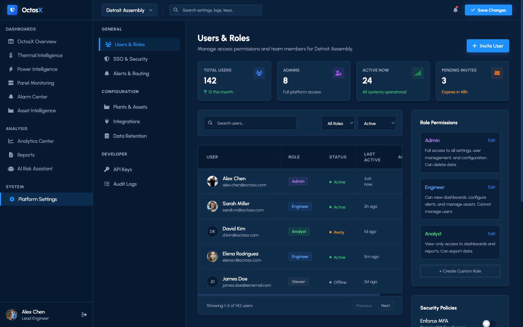
Task: Click the LAST ACTIVE column header
Action: tap(372, 157)
